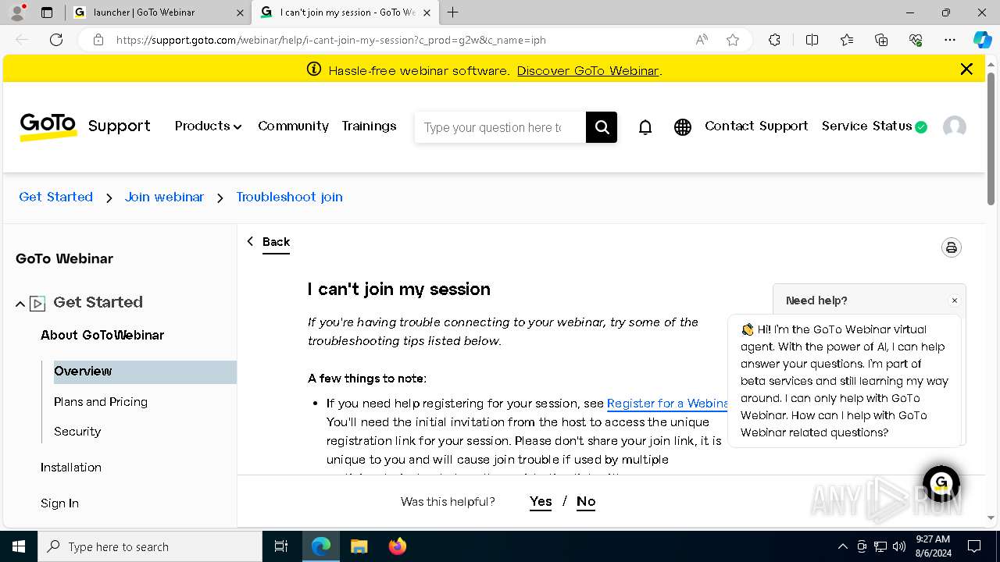
Task: Open Sign In sidebar item
Action: tap(59, 503)
